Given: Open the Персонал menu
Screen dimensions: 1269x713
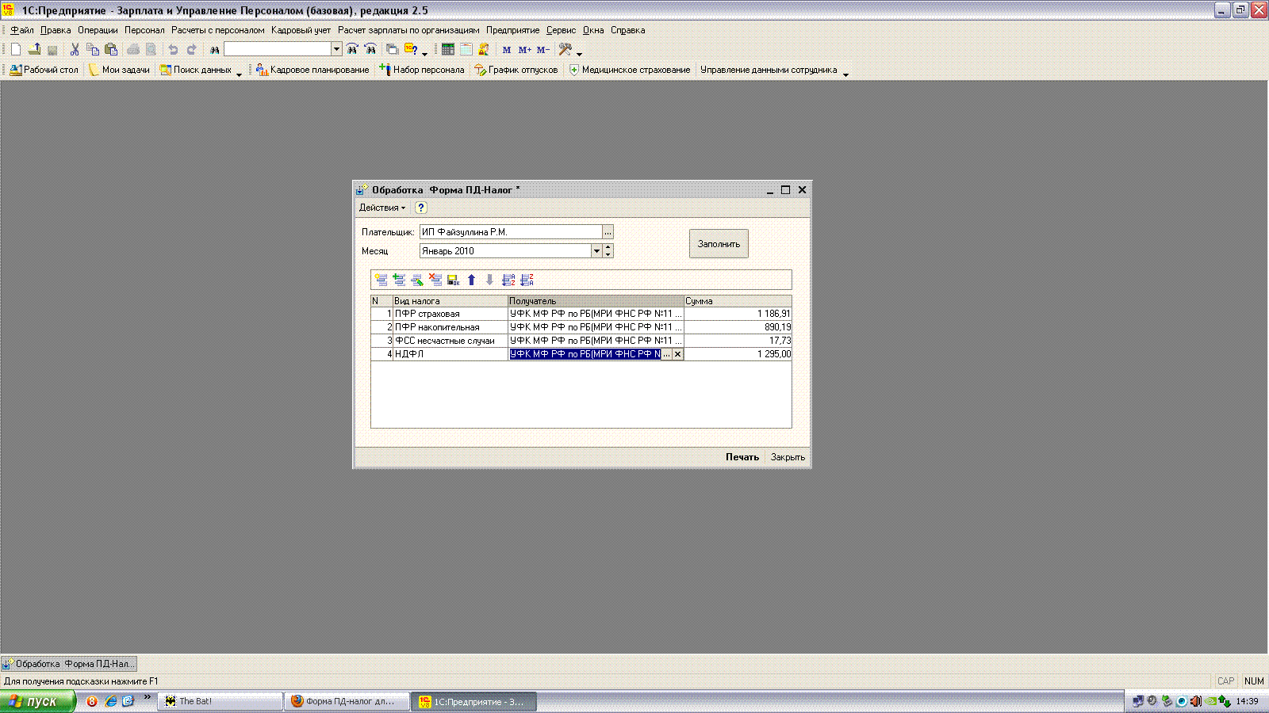Looking at the screenshot, I should pos(144,30).
